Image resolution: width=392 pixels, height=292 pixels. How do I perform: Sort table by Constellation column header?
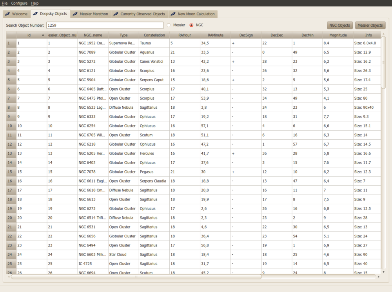(154, 35)
